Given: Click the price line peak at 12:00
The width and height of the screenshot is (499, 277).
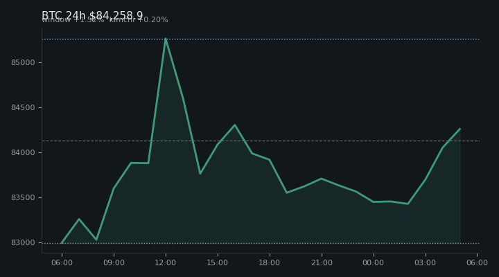Looking at the screenshot, I should (x=166, y=39).
